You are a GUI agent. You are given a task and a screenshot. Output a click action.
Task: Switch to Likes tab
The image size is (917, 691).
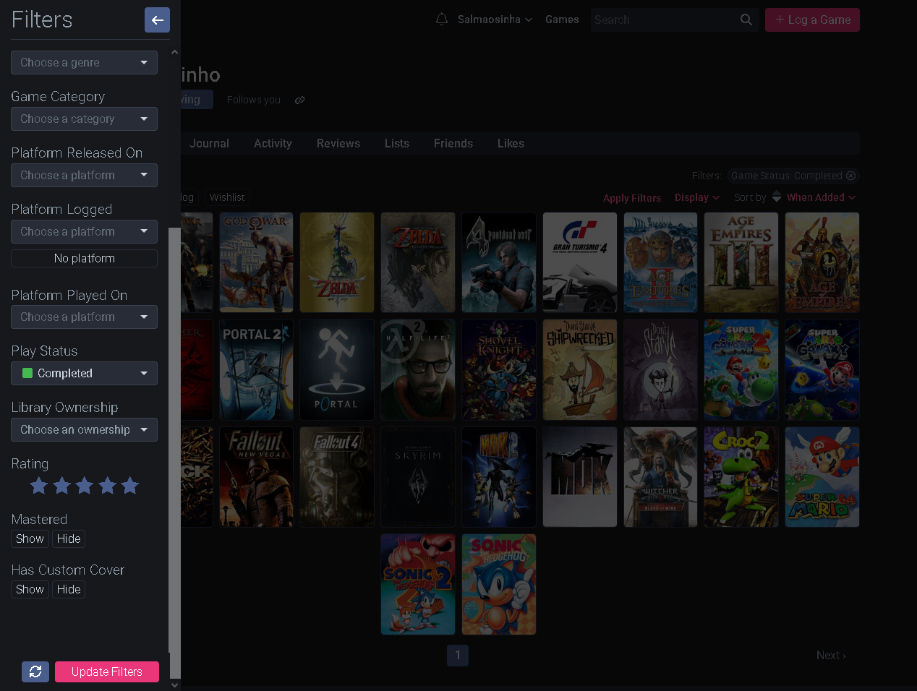point(511,144)
